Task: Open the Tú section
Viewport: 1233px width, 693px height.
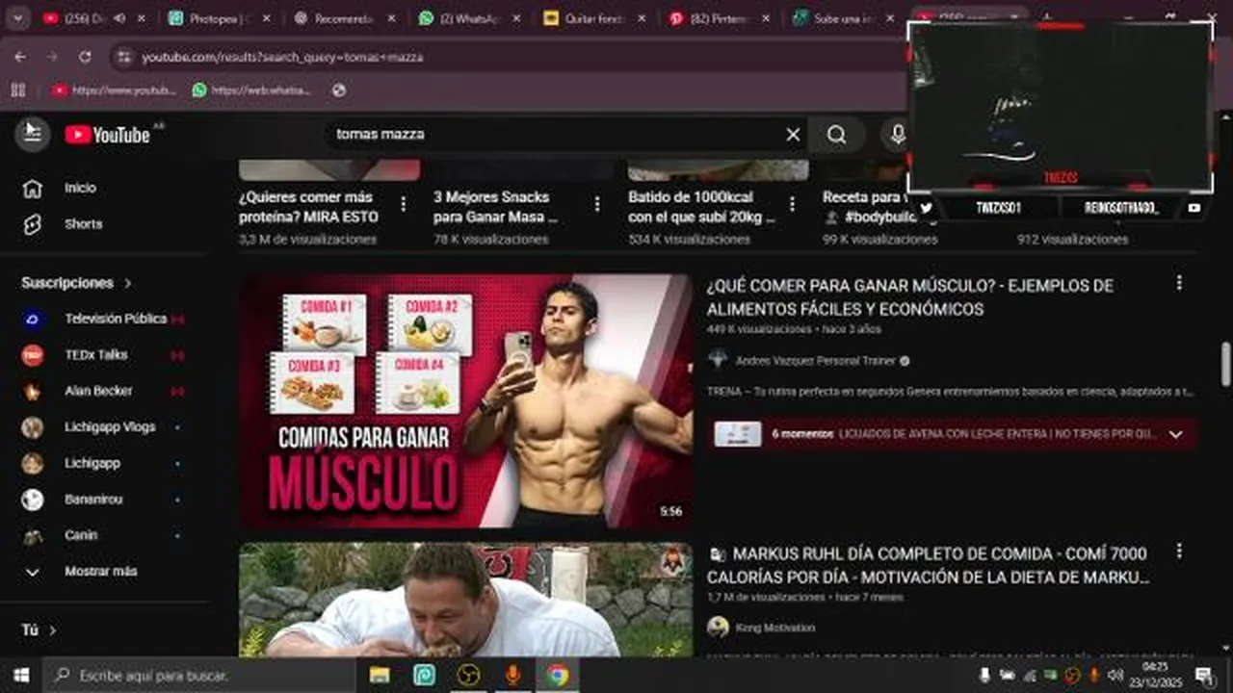Action: pos(39,629)
